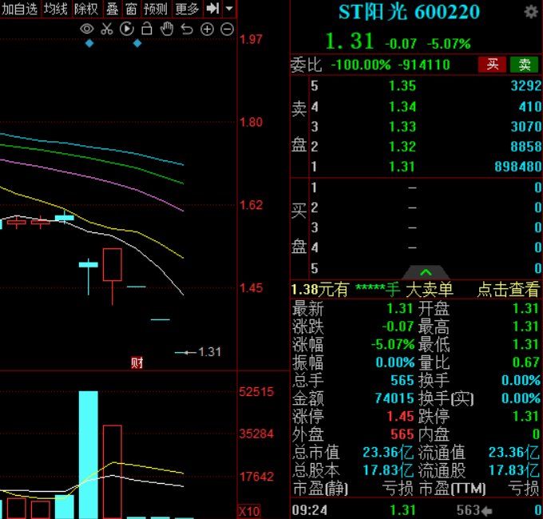This screenshot has height=519, width=543.
Task: Click the stock title ST阳光 600220
Action: pyautogui.click(x=409, y=12)
